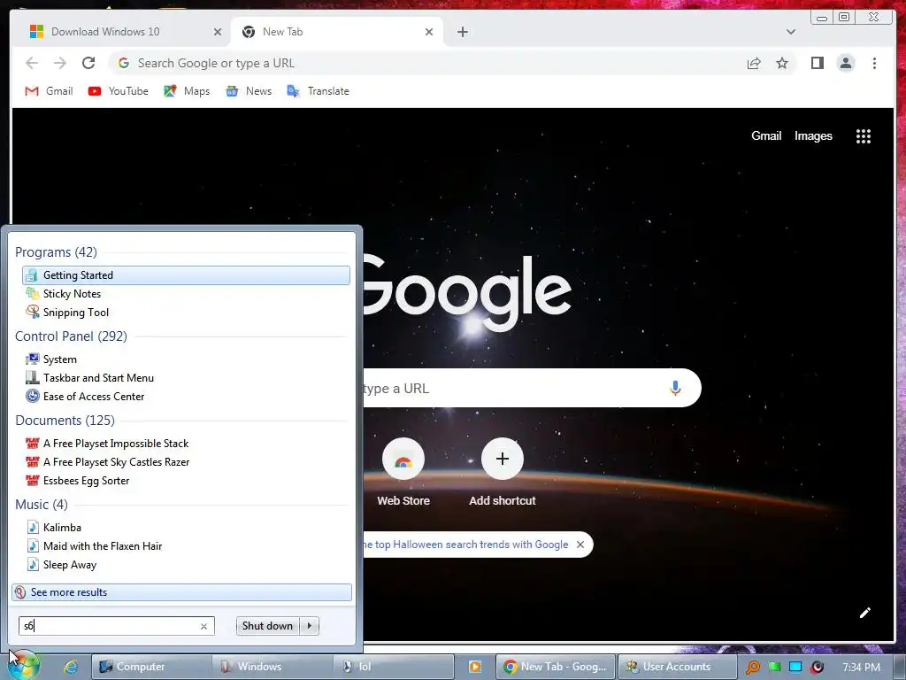Open media player icon in taskbar
The image size is (906, 680).
click(x=474, y=667)
